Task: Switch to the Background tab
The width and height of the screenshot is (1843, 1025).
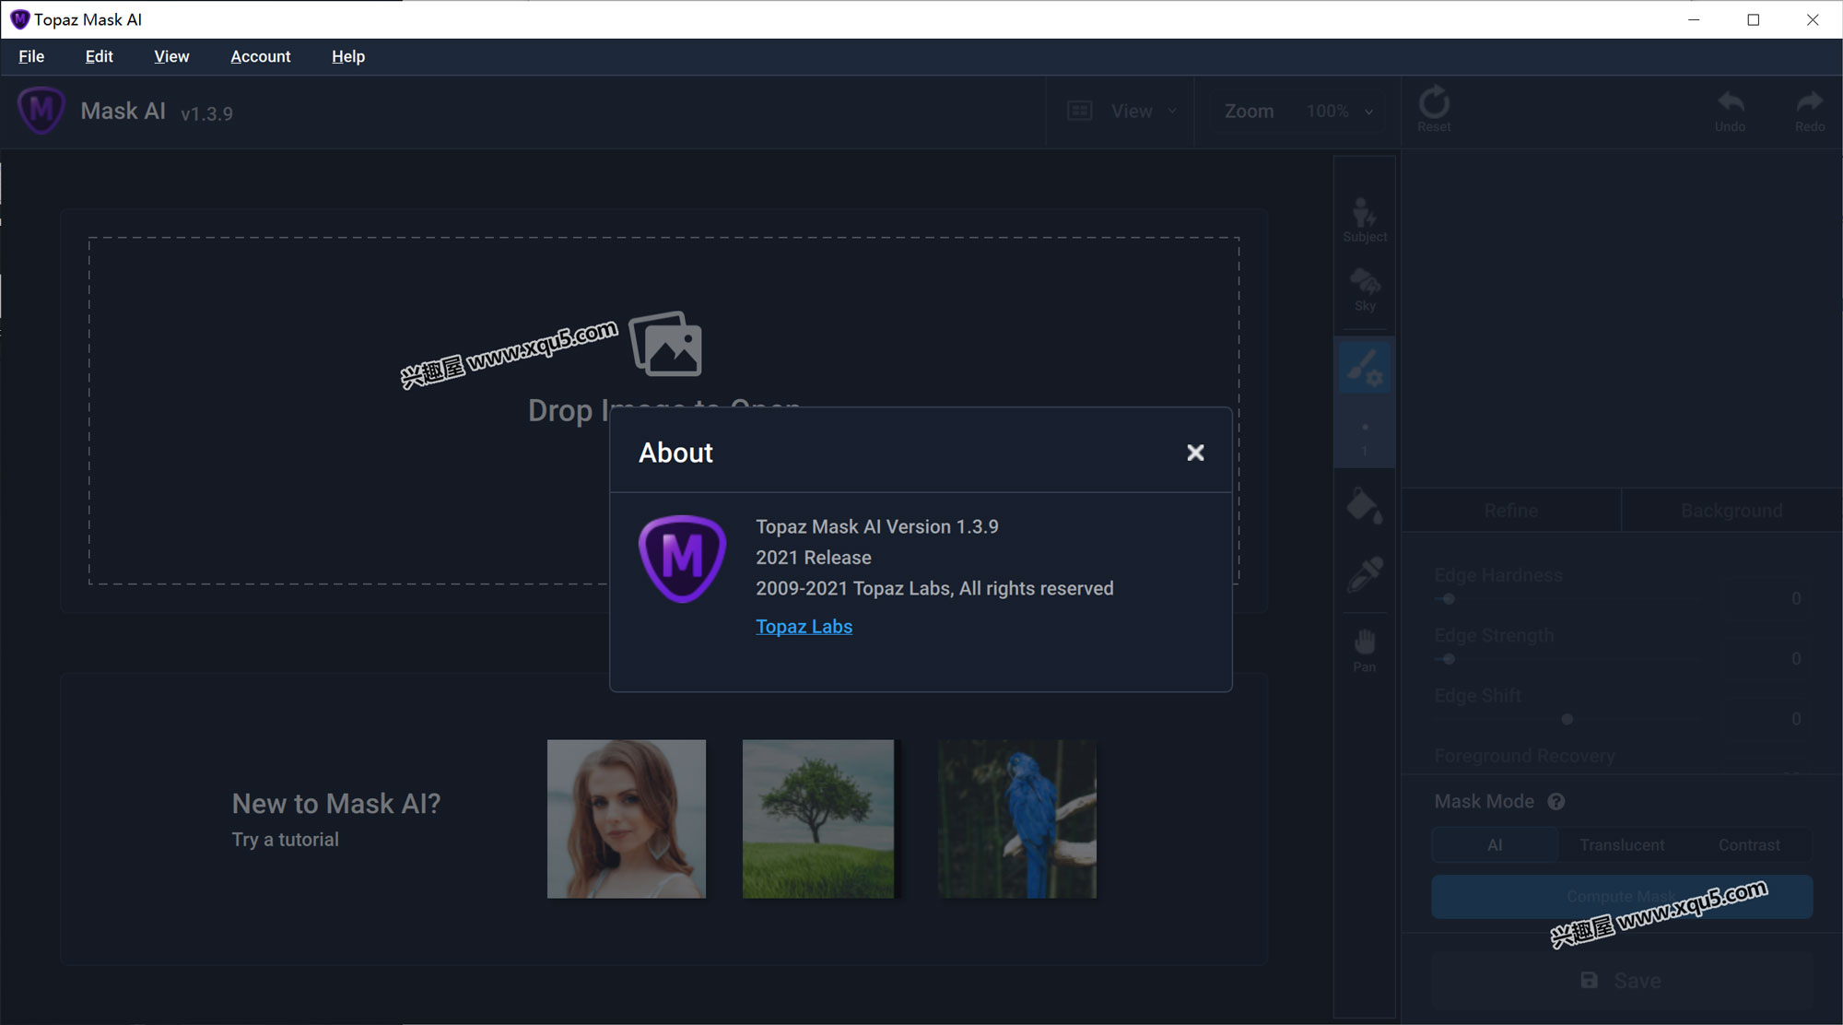Action: coord(1731,511)
